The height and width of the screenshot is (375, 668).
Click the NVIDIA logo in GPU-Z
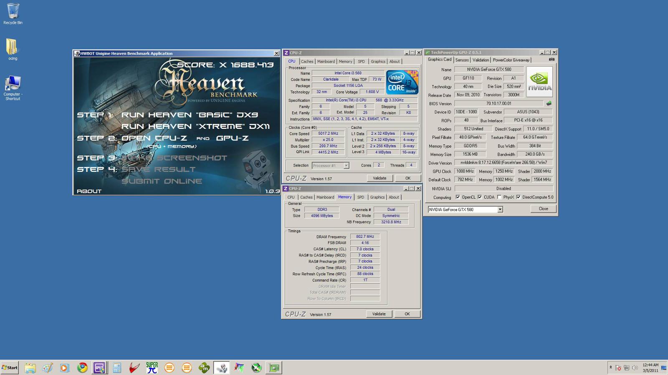tap(539, 82)
